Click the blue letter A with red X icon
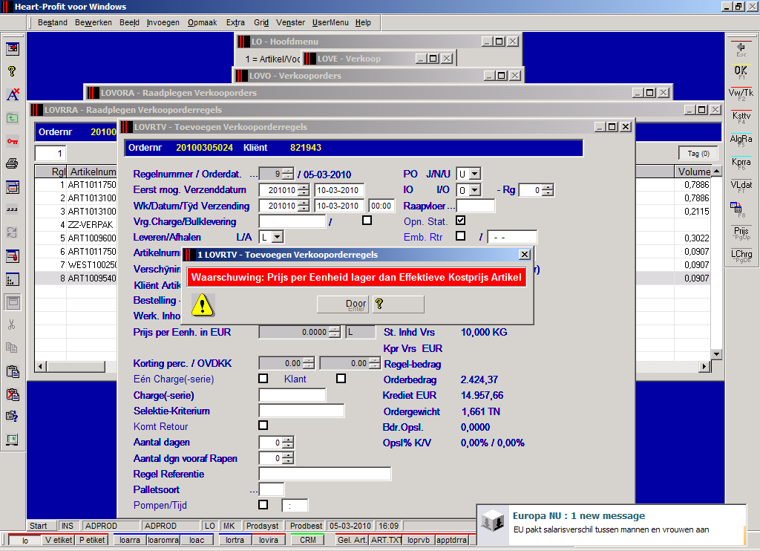Viewport: 760px width, 551px height. tap(13, 94)
